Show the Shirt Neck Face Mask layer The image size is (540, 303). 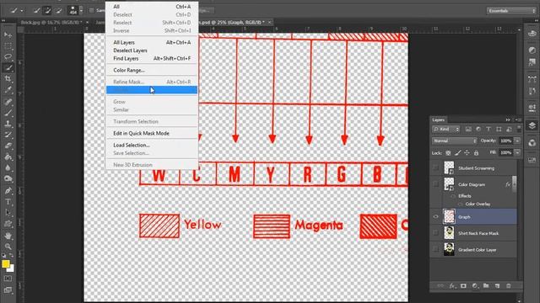point(436,233)
